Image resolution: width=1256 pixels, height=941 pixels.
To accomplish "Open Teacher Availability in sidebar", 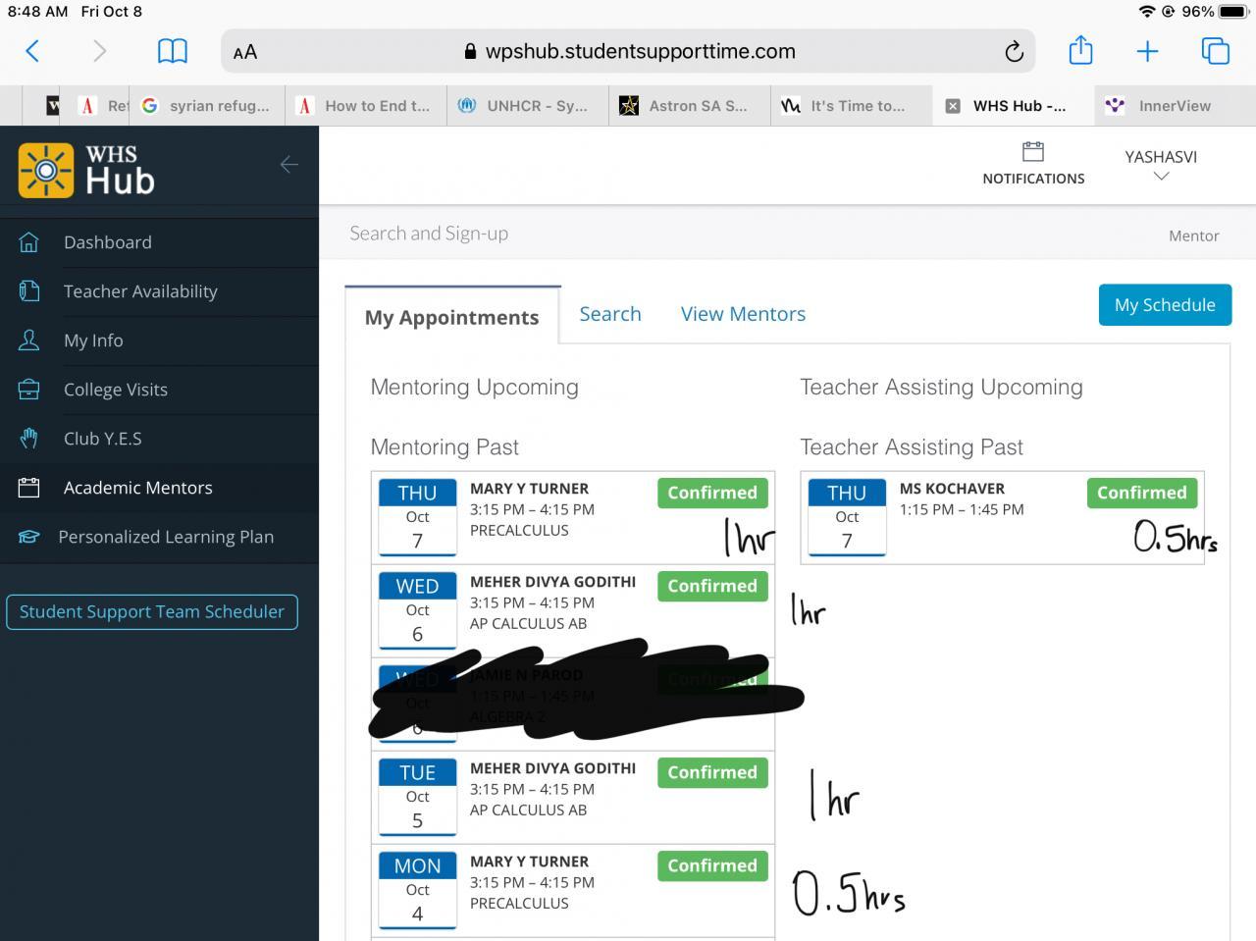I will pyautogui.click(x=140, y=291).
